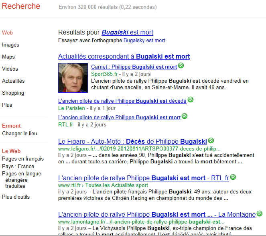Click green checkmark after Le Figaro Auto-Moto result
Viewport: 266px width, 236px height.
211,140
